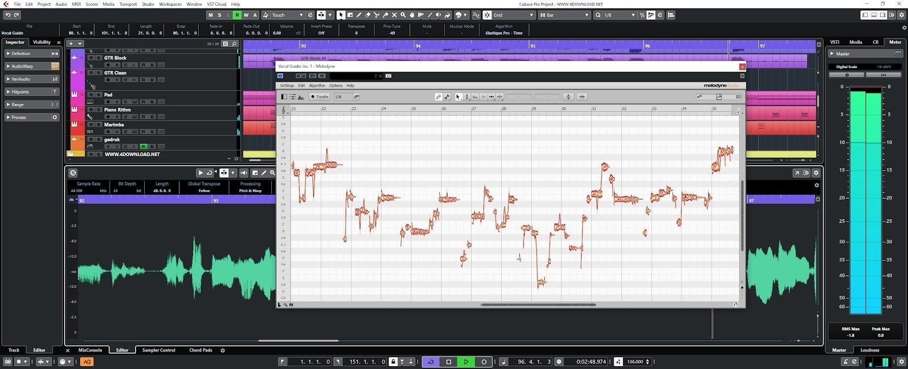The height and width of the screenshot is (369, 908).
Task: Expand the VariAudio inspector section
Action: [x=32, y=79]
